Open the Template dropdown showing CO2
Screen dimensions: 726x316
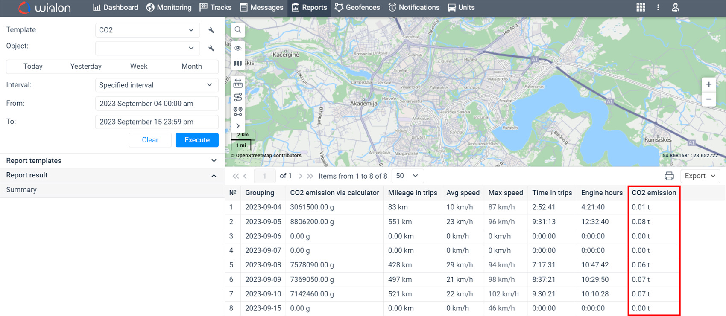click(x=147, y=30)
